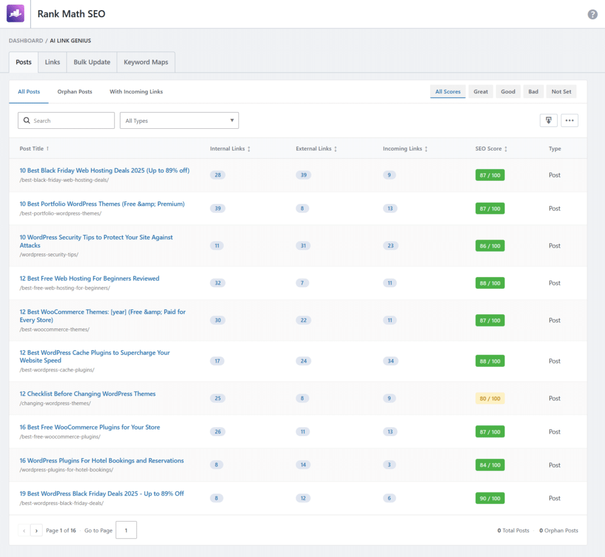Click the 90 / 100 SEO score badge

click(x=490, y=499)
